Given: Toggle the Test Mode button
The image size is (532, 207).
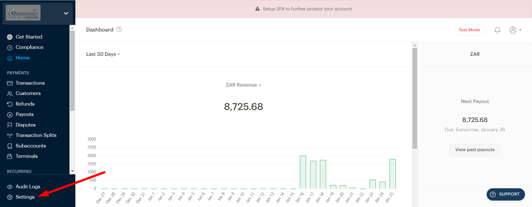Looking at the screenshot, I should click(x=469, y=30).
